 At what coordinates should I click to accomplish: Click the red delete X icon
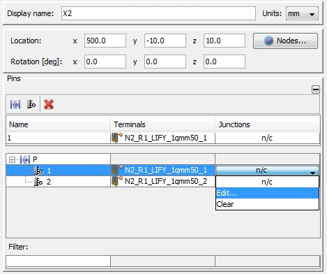49,104
